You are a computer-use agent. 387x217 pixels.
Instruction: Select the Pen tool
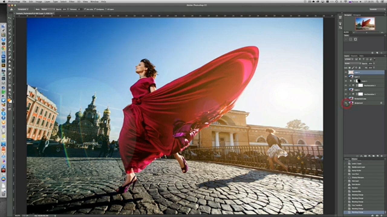(10, 73)
